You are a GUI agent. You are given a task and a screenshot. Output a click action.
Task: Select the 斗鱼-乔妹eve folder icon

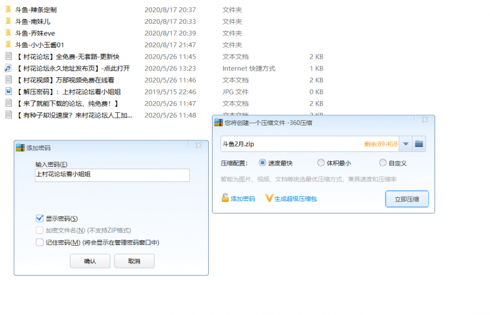click(x=8, y=33)
